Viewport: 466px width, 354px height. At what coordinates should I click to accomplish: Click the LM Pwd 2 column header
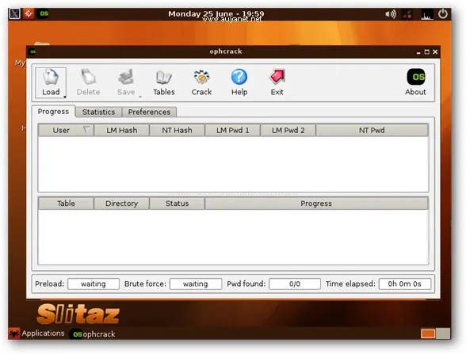click(x=288, y=131)
